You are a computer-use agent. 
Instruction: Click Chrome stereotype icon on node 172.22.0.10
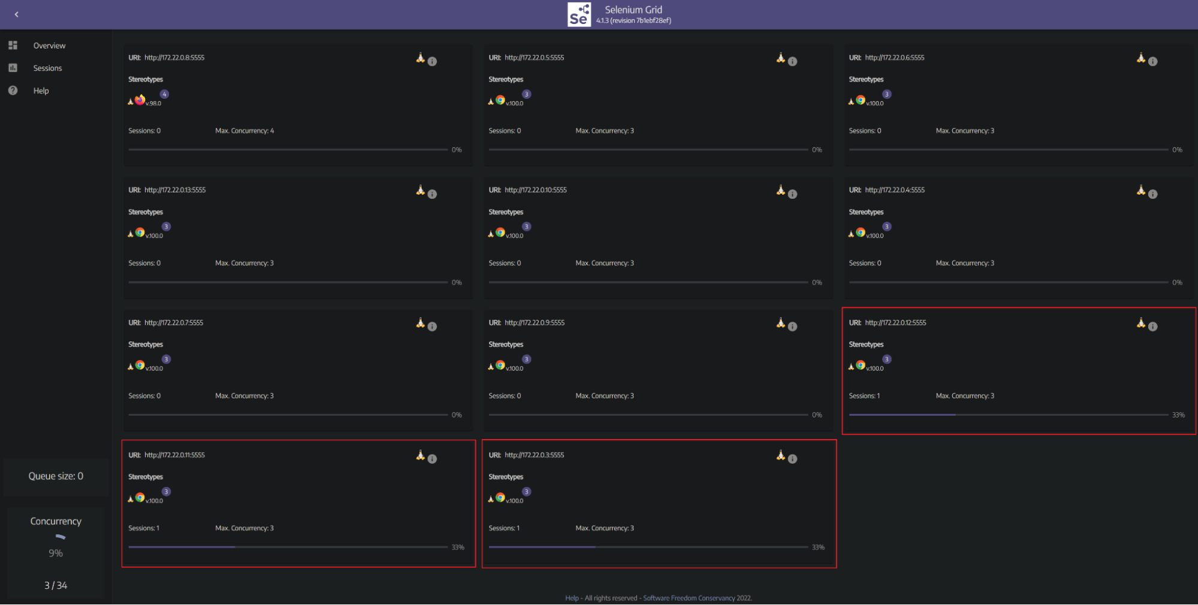500,232
